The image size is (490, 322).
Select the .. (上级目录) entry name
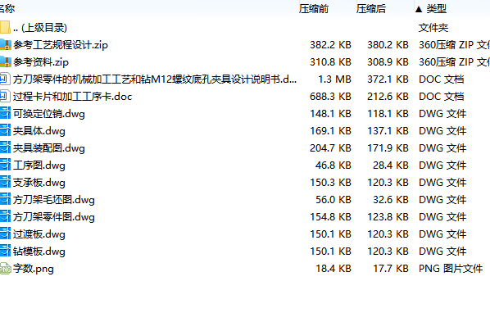40,28
